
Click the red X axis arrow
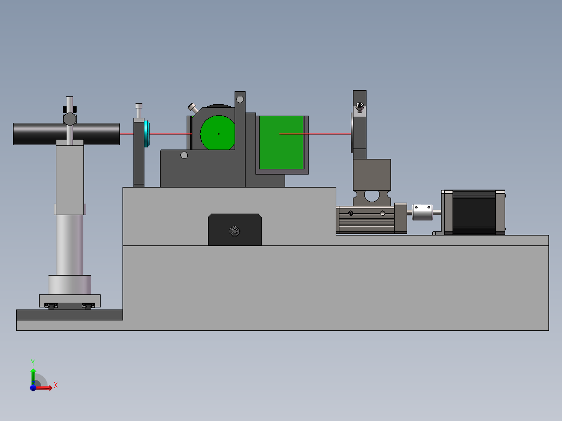tap(44, 388)
